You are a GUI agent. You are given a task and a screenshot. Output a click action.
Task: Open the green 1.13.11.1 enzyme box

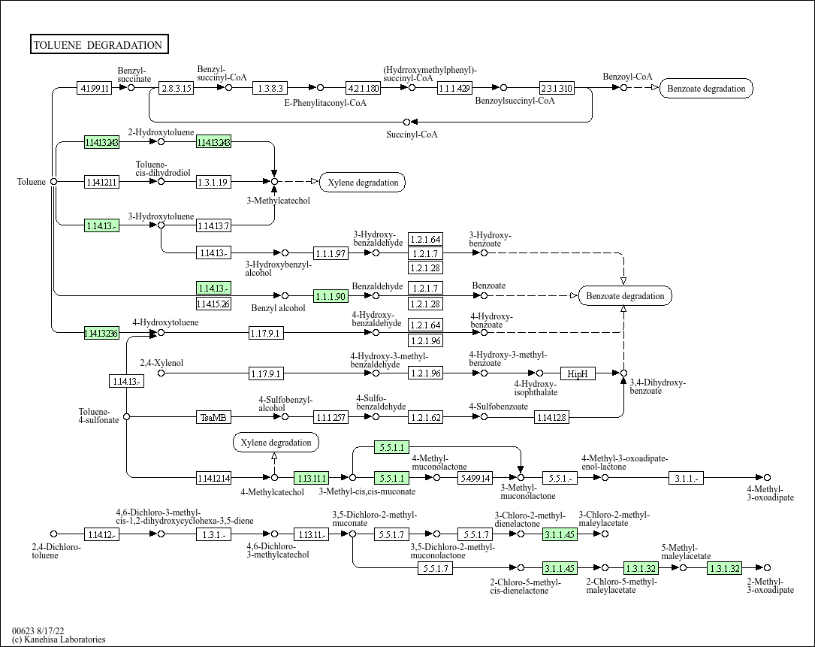tap(311, 478)
